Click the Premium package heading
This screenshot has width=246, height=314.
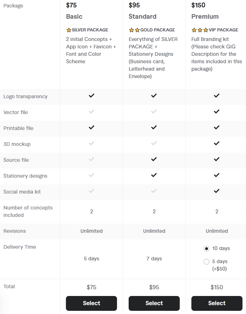click(x=205, y=17)
